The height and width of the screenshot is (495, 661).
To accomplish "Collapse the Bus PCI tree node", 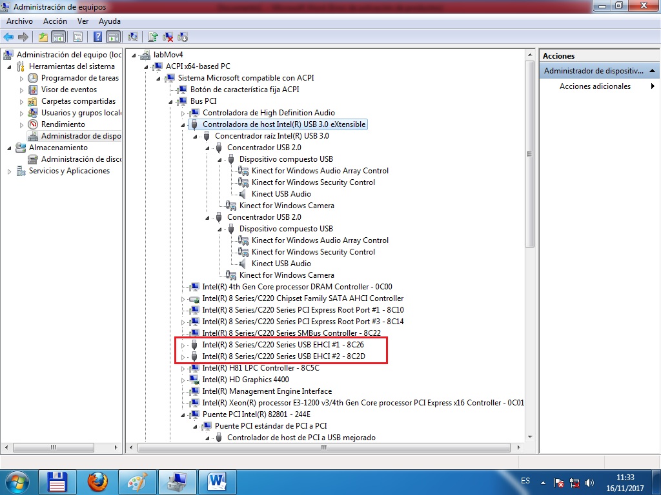I will point(170,101).
